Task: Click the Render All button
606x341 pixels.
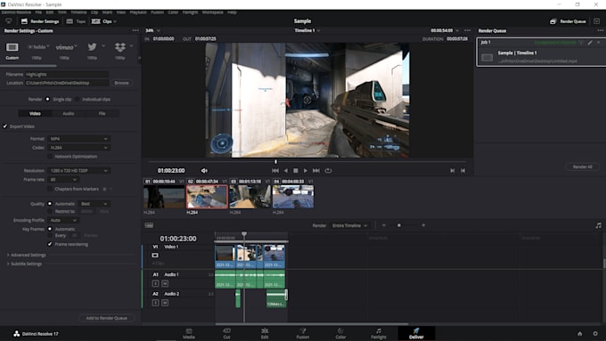Action: 582,166
